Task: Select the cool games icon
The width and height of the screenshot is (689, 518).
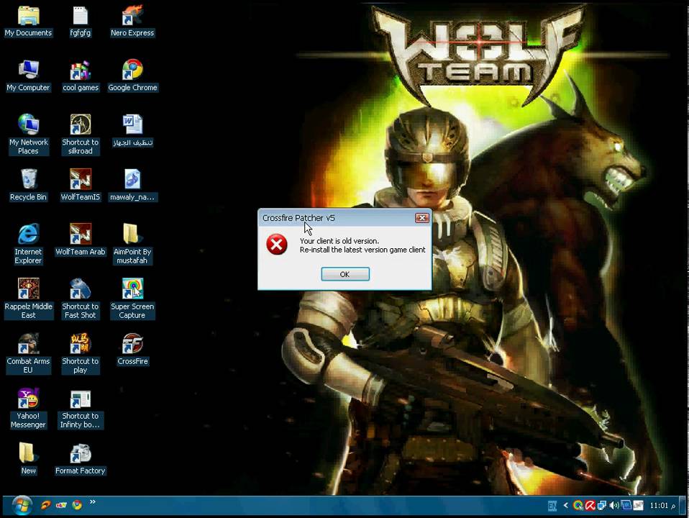Action: click(80, 76)
